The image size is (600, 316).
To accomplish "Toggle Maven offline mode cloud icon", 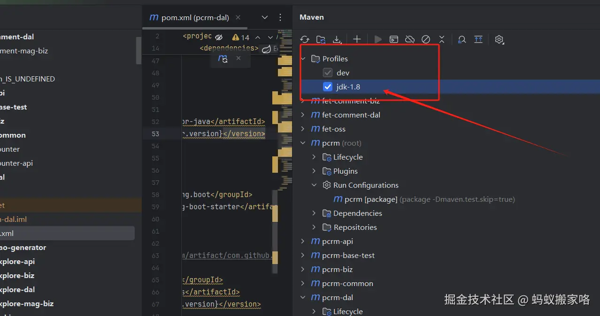I will click(410, 39).
